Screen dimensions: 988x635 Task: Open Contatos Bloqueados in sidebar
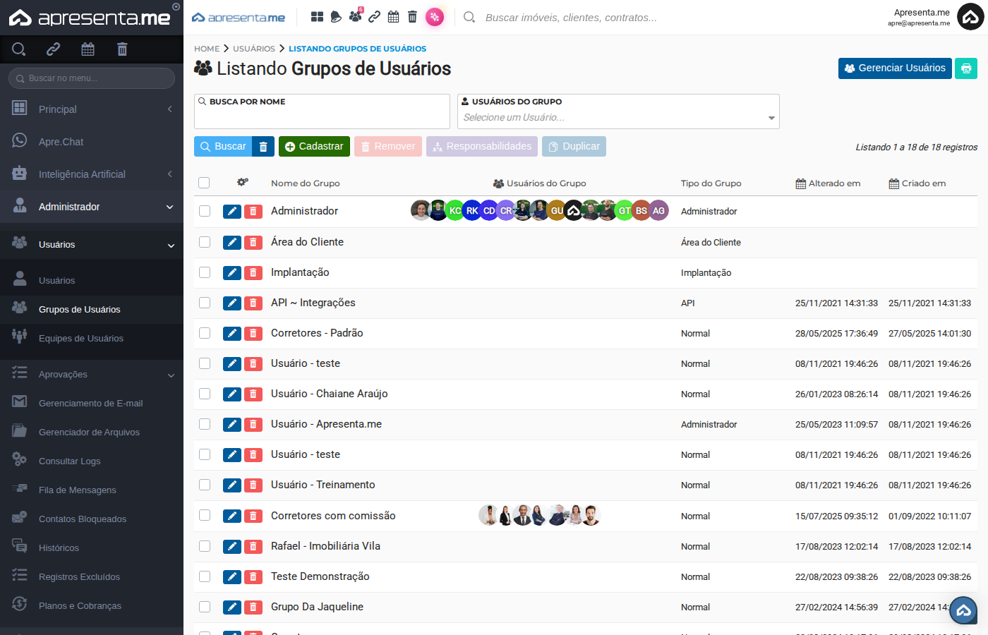[x=92, y=519]
